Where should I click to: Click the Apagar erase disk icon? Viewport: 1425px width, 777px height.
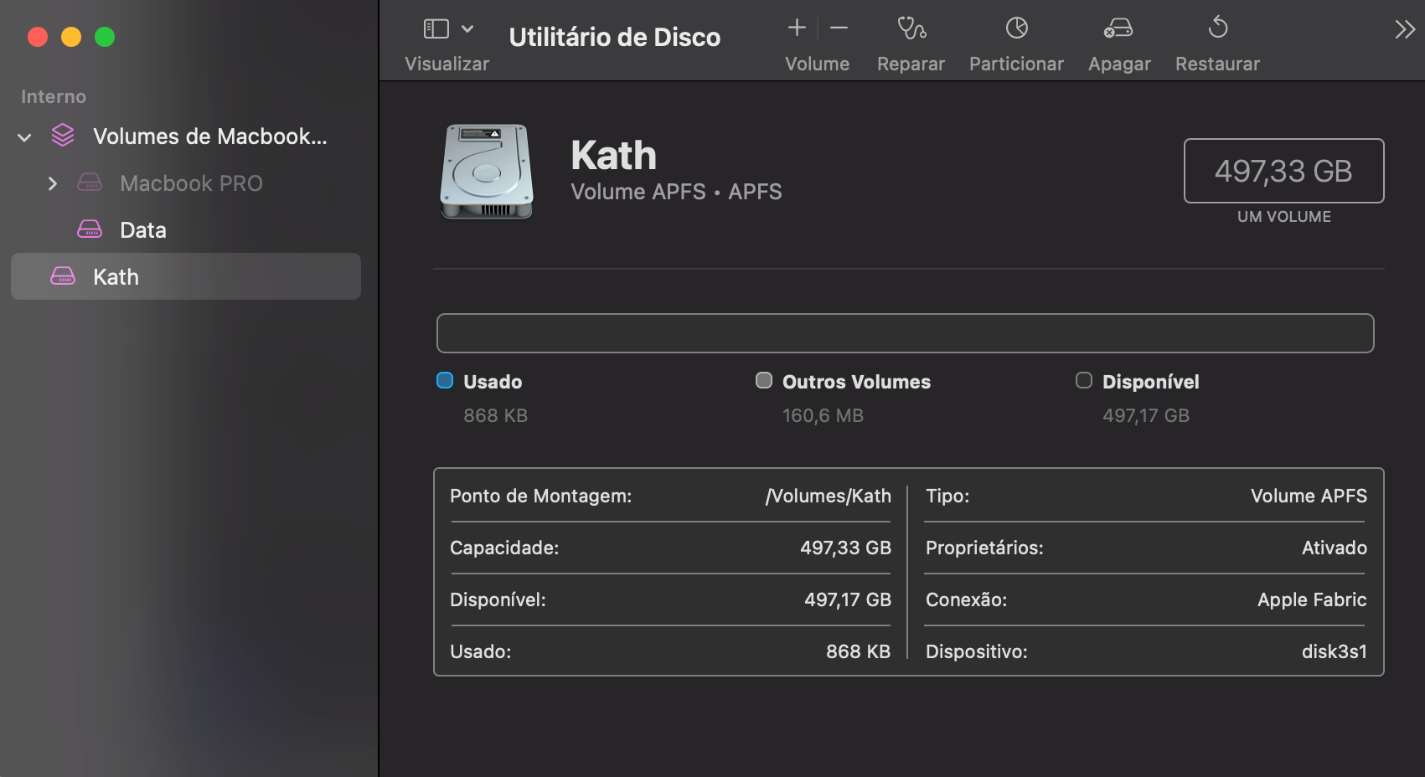[1118, 29]
